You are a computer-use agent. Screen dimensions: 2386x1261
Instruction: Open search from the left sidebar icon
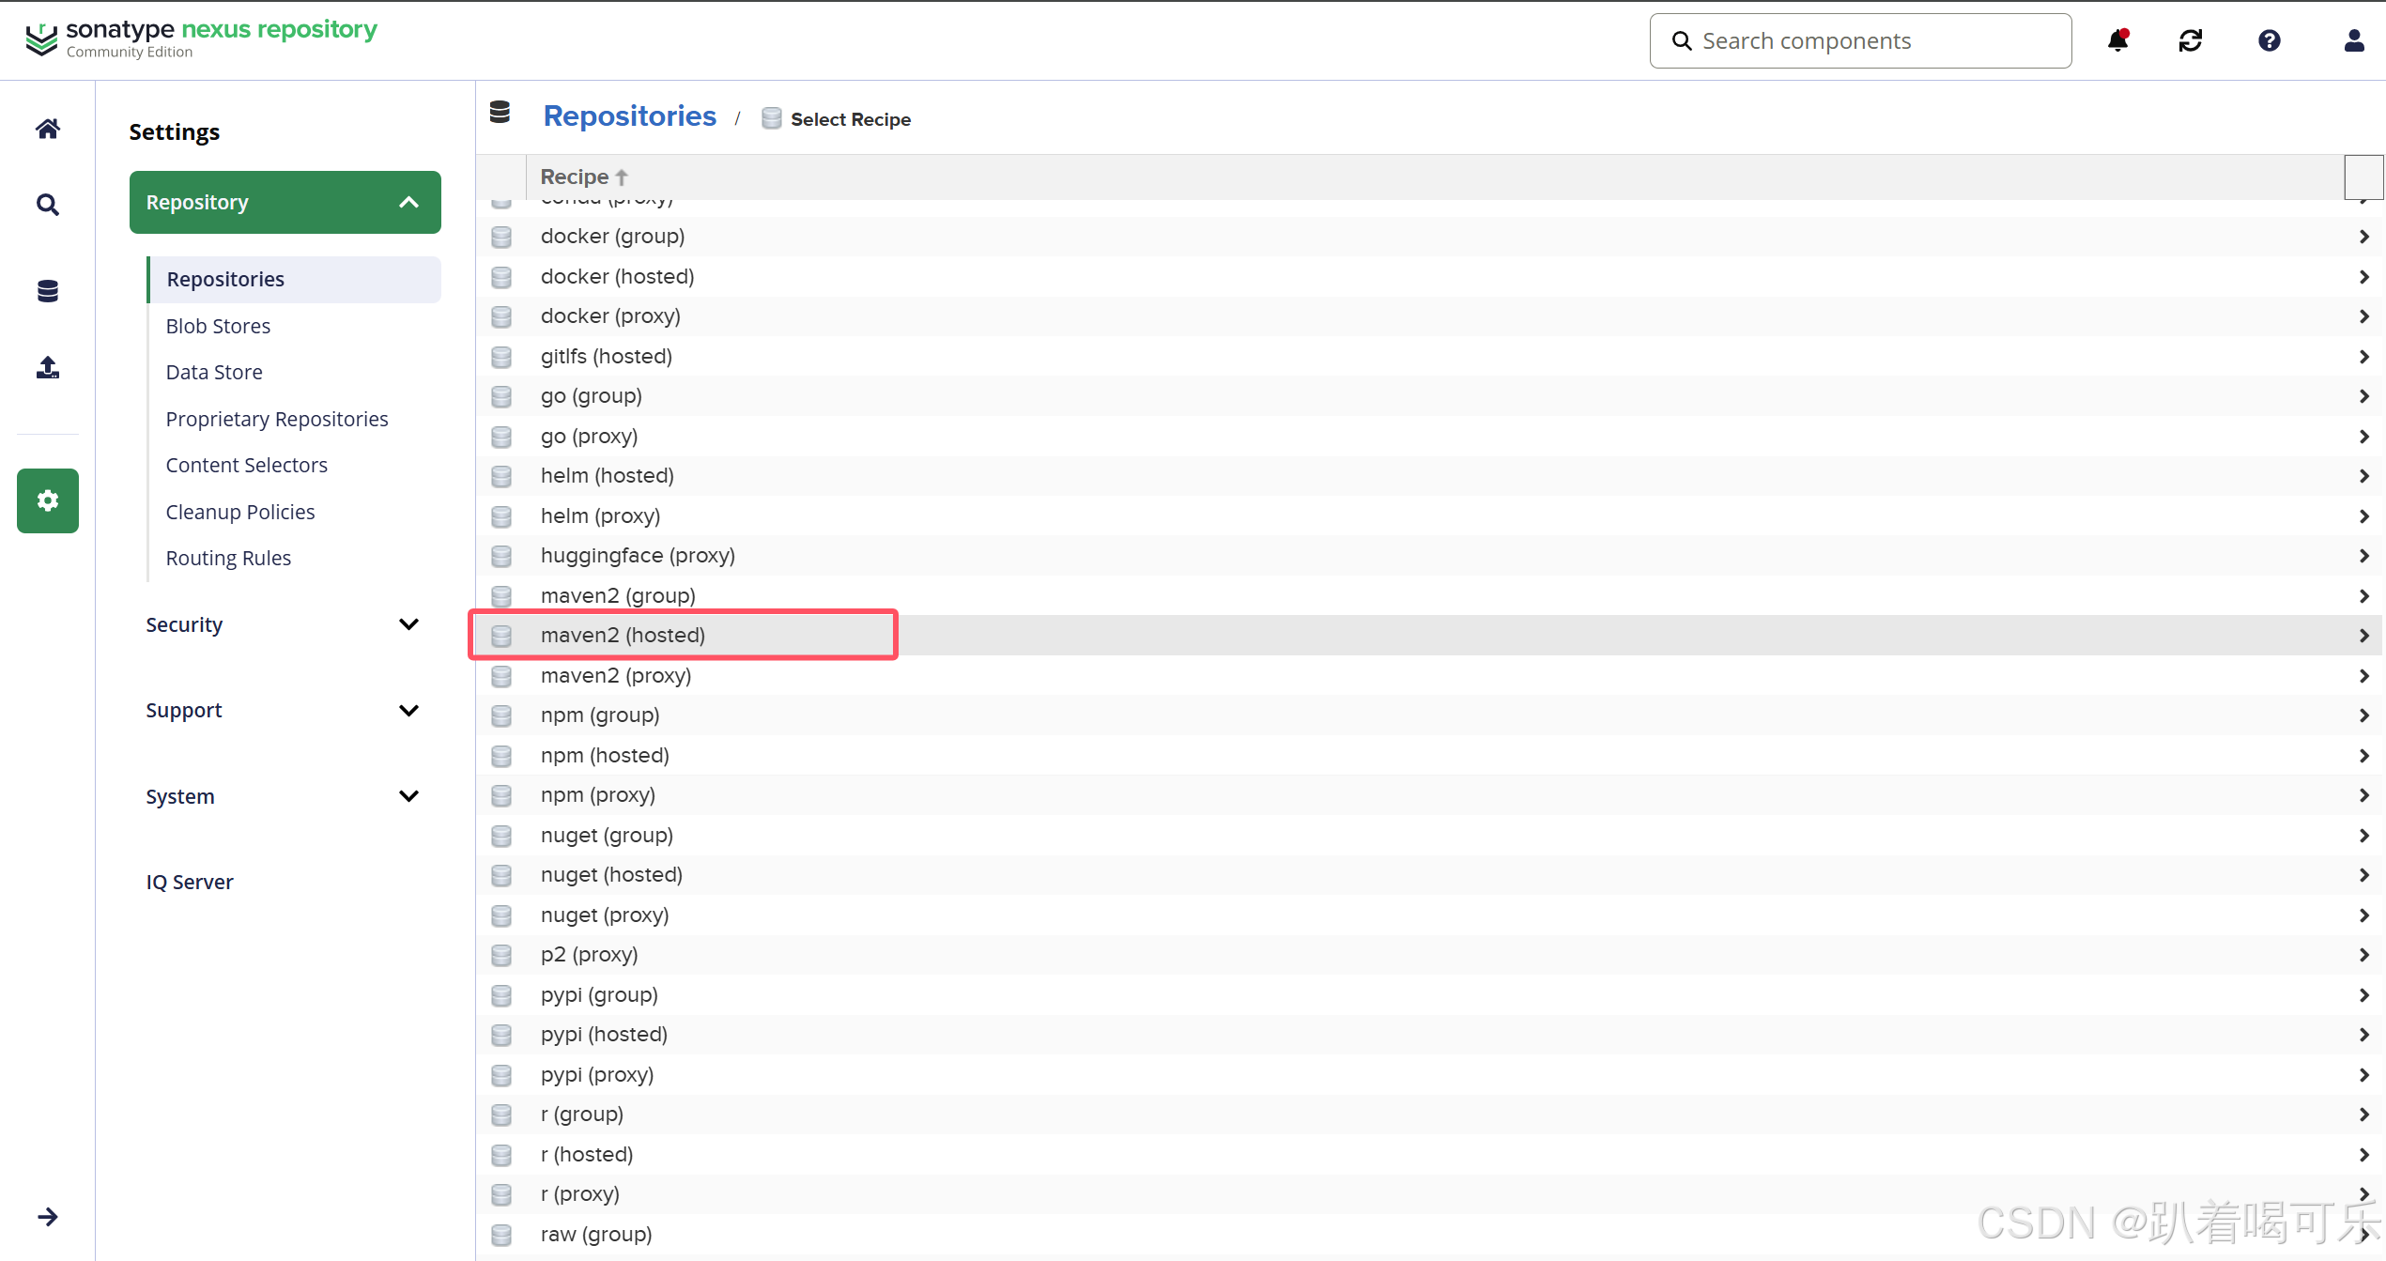(48, 205)
